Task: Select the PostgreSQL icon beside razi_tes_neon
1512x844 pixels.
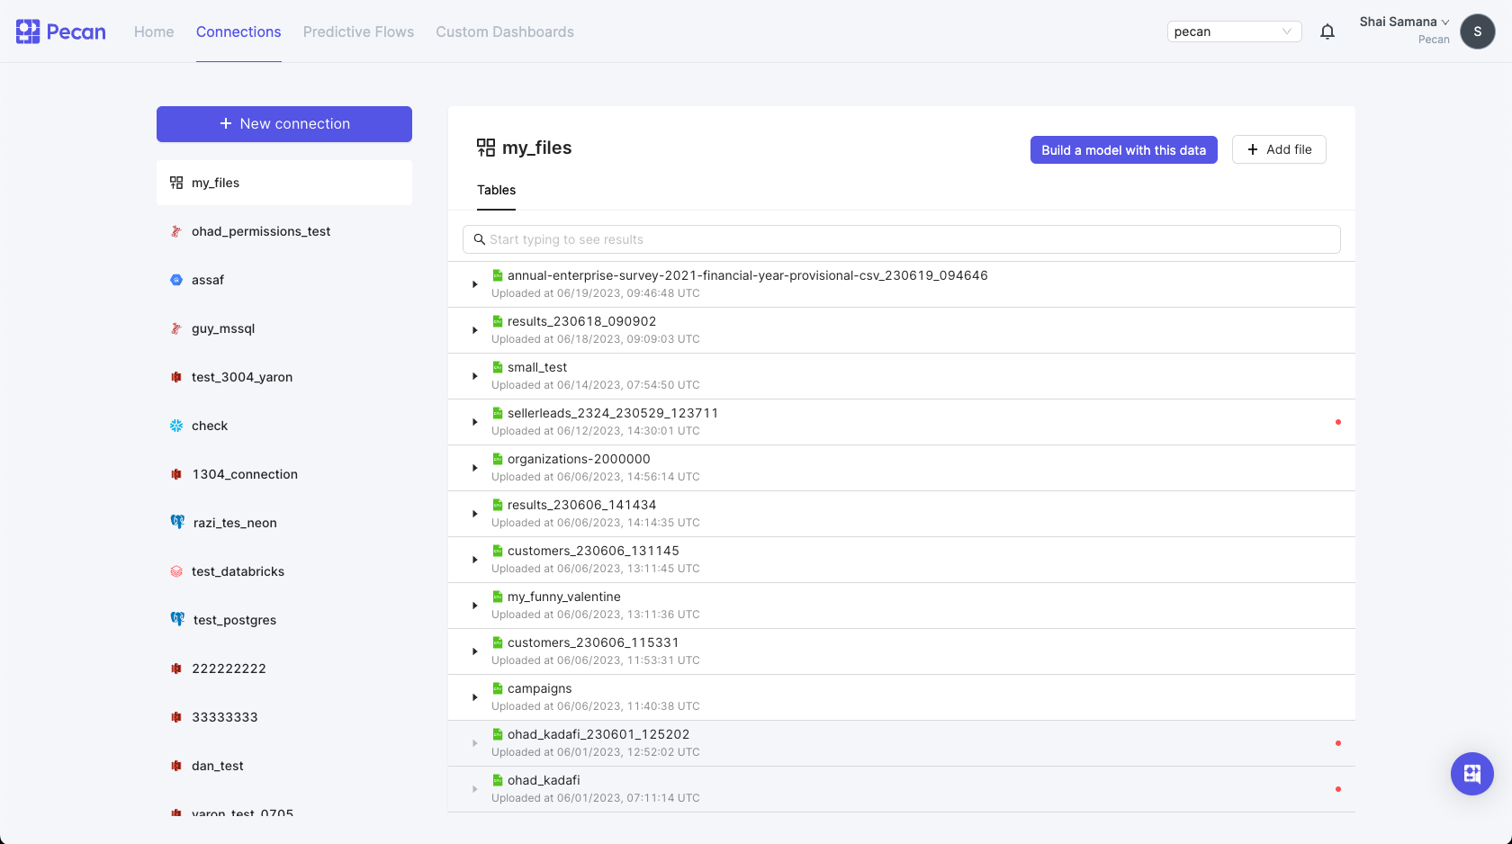Action: pos(176,522)
